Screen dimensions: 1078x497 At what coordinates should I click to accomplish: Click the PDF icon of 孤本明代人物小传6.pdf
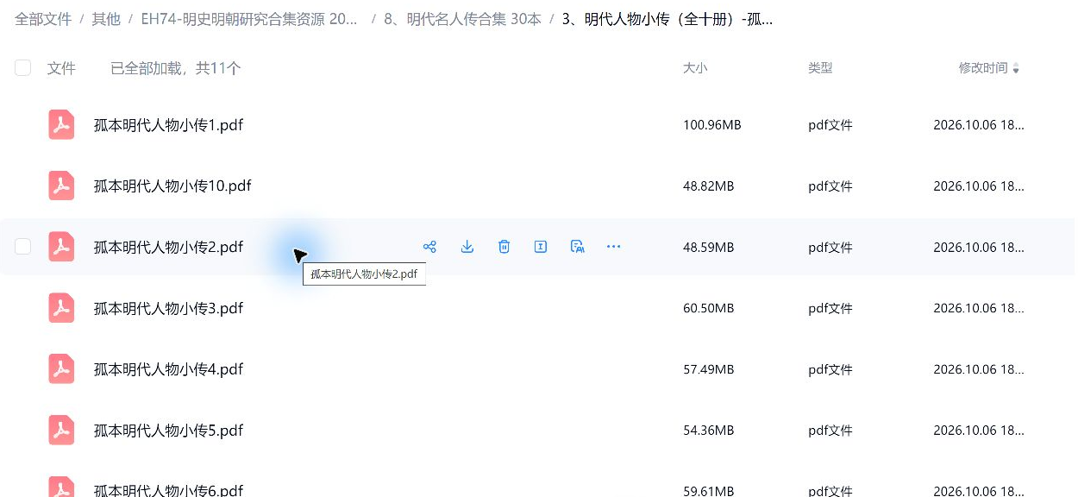[x=61, y=487]
